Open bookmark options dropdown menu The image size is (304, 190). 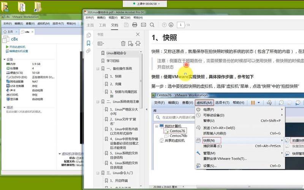pos(101,44)
